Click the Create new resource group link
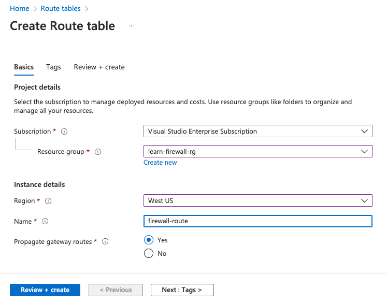The width and height of the screenshot is (387, 304). pyautogui.click(x=160, y=163)
